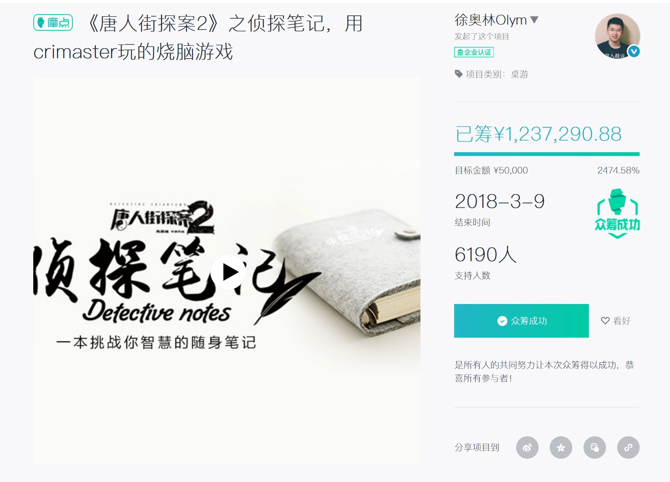Image resolution: width=670 pixels, height=482 pixels.
Task: Share project to Weibo
Action: tap(527, 447)
